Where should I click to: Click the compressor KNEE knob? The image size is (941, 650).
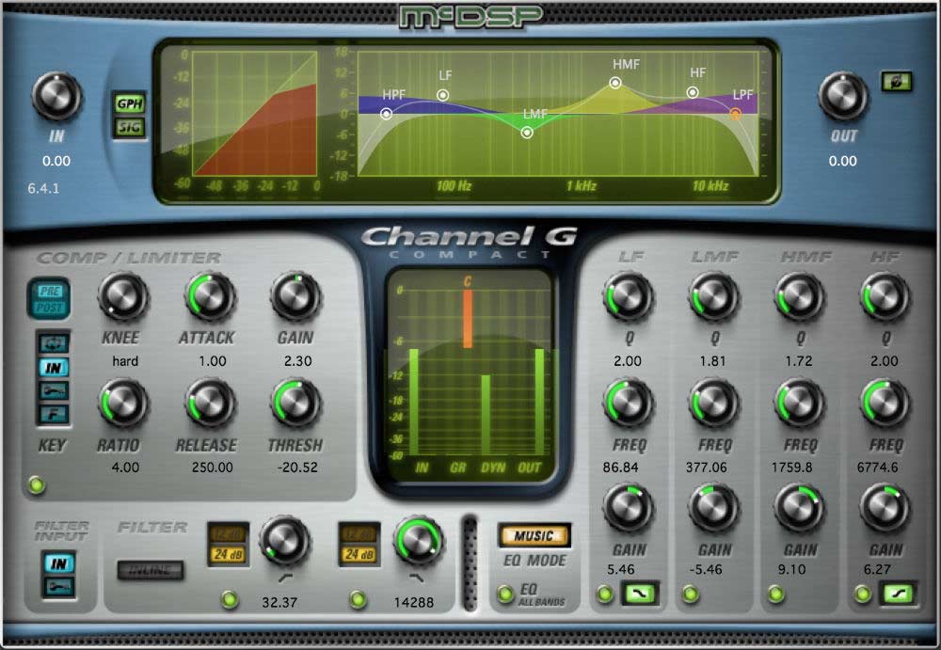[123, 297]
